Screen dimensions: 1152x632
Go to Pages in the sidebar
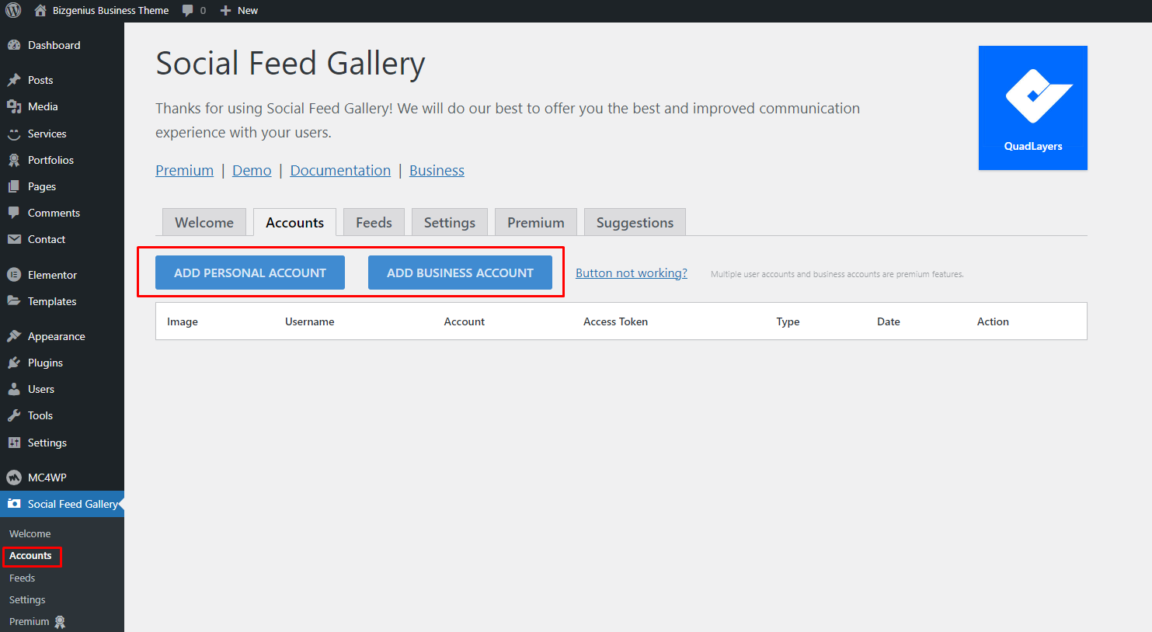click(62, 186)
